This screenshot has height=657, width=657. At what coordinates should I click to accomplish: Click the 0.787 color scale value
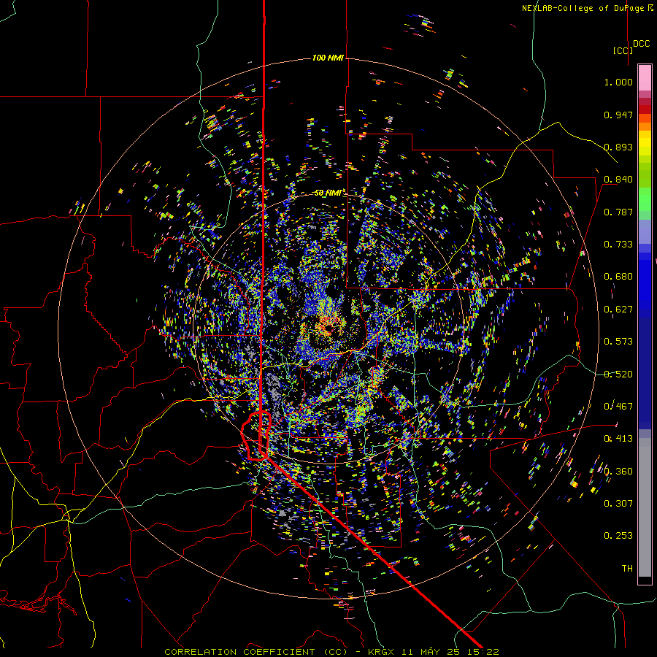click(x=618, y=212)
